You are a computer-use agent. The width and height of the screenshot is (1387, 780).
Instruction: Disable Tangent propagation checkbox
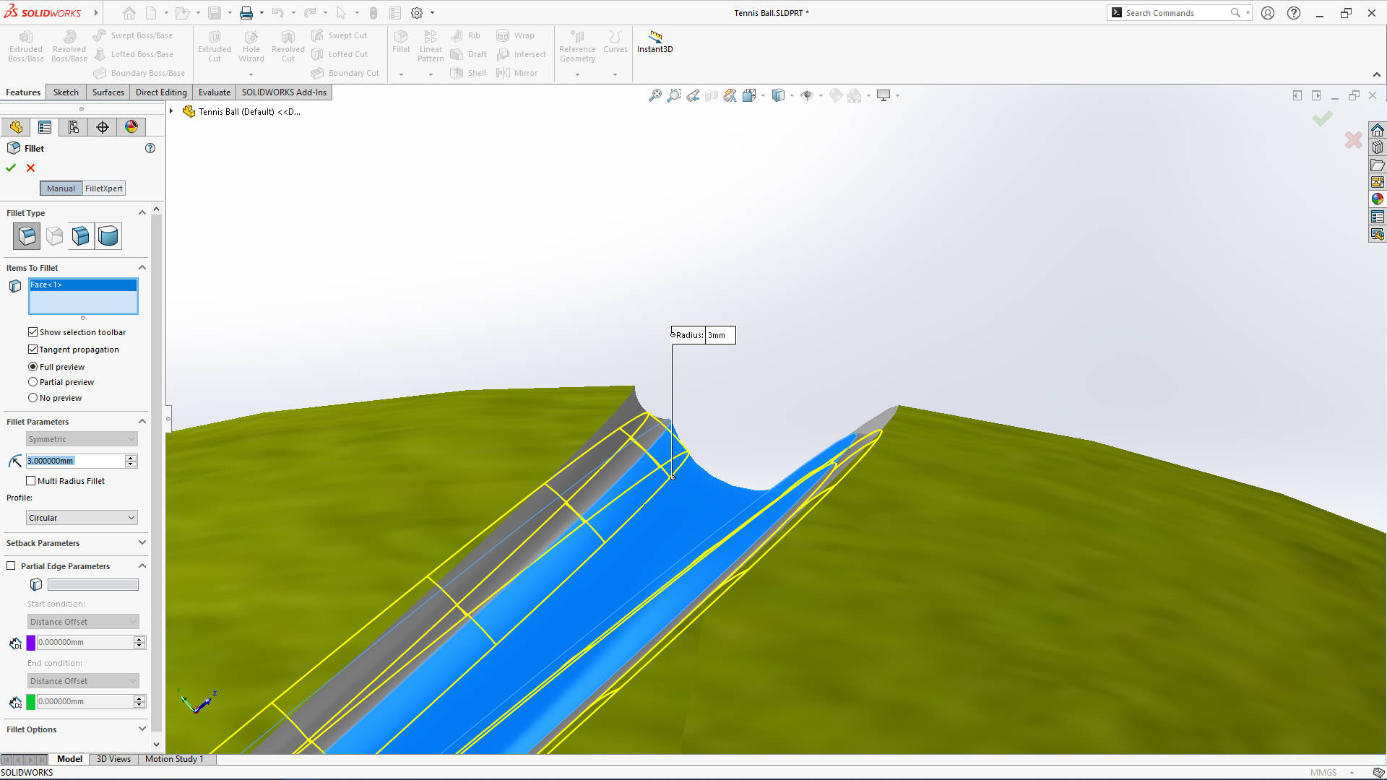[33, 350]
